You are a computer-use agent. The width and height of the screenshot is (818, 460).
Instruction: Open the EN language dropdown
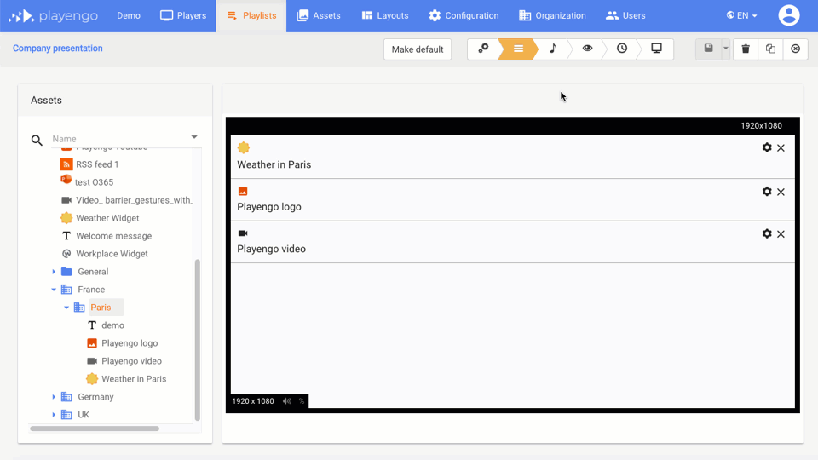point(741,15)
